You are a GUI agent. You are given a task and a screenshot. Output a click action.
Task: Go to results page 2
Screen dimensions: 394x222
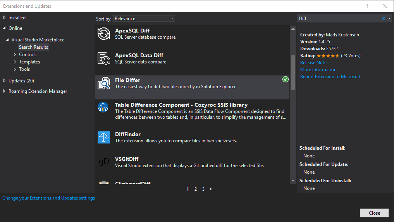[x=196, y=189]
